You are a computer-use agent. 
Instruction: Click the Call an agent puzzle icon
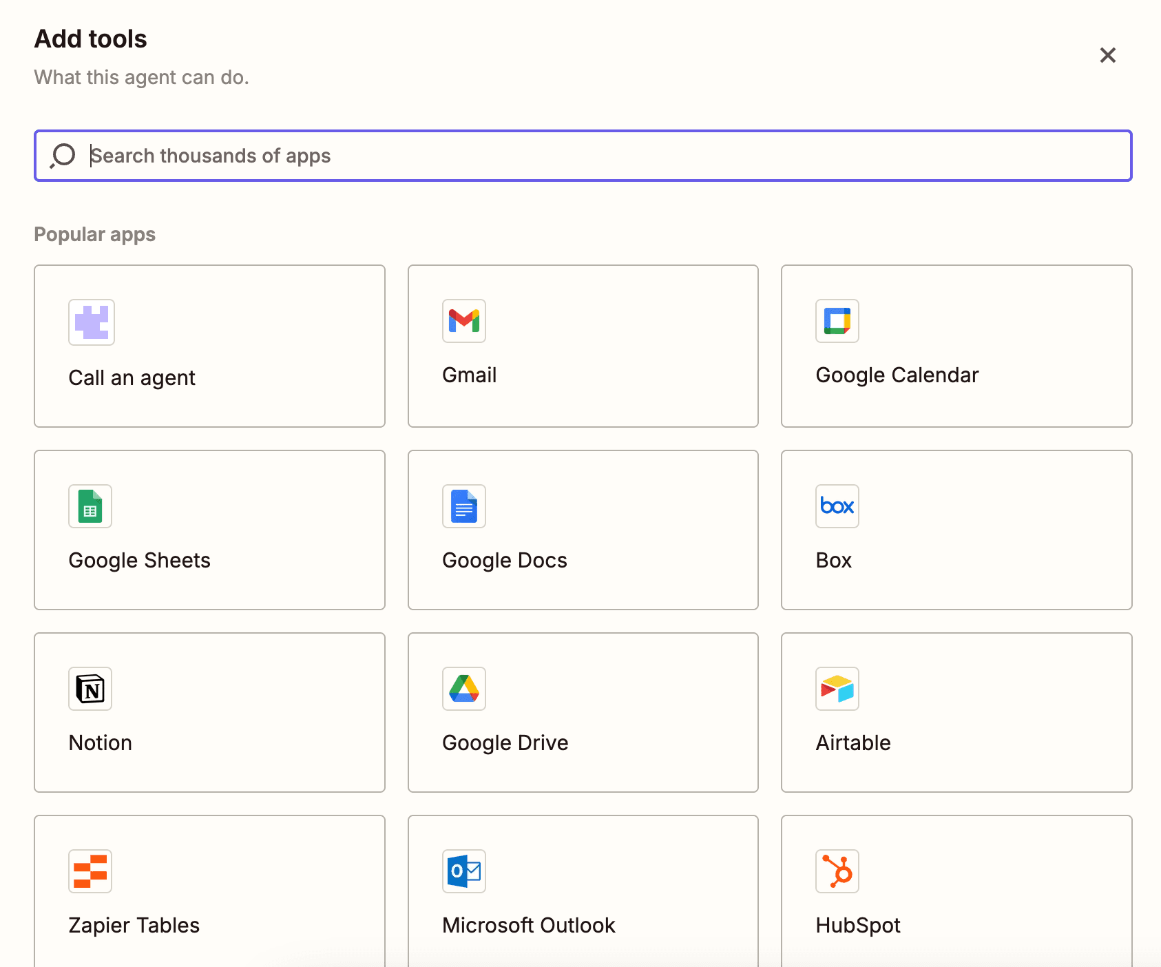click(x=92, y=322)
